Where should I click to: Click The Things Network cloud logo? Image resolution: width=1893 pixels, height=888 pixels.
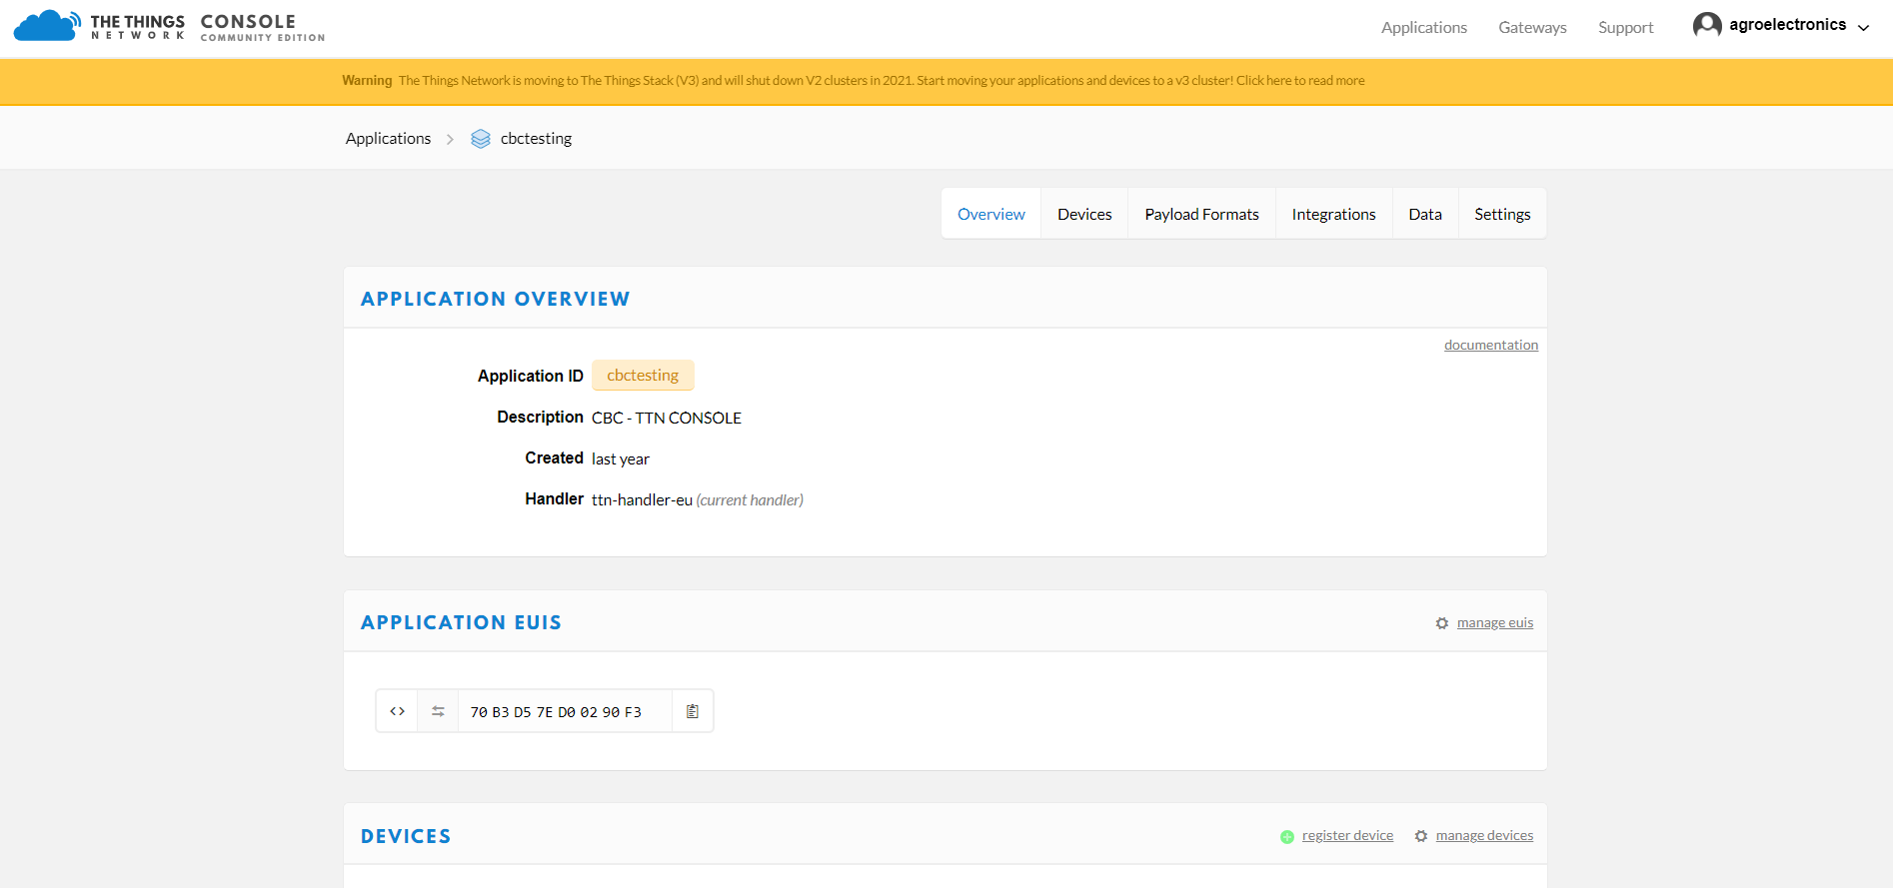tap(47, 25)
